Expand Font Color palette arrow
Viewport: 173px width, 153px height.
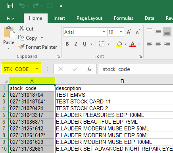tap(139, 44)
